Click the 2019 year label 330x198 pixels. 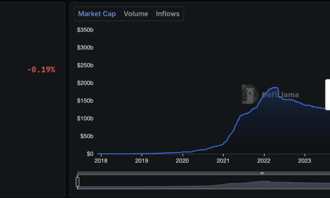[x=142, y=161]
